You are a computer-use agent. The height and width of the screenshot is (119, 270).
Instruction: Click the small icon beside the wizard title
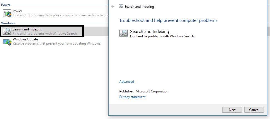121,6
